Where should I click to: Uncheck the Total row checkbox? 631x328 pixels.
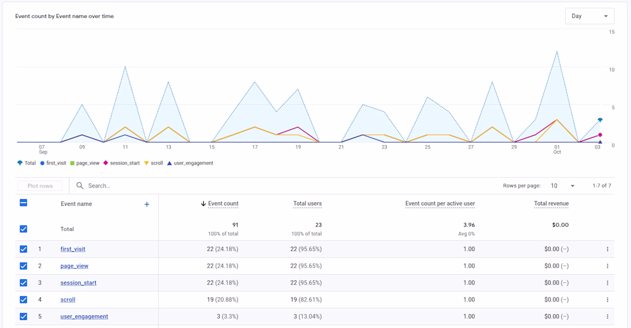(24, 229)
